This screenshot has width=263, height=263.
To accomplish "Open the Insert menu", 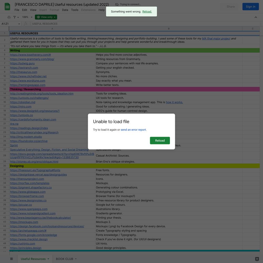I will pos(43,10).
